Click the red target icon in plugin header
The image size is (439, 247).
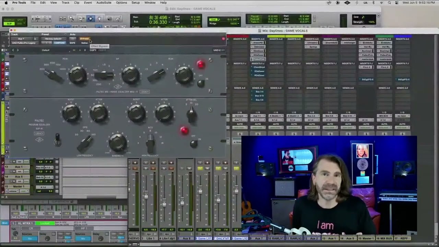[x=223, y=39]
